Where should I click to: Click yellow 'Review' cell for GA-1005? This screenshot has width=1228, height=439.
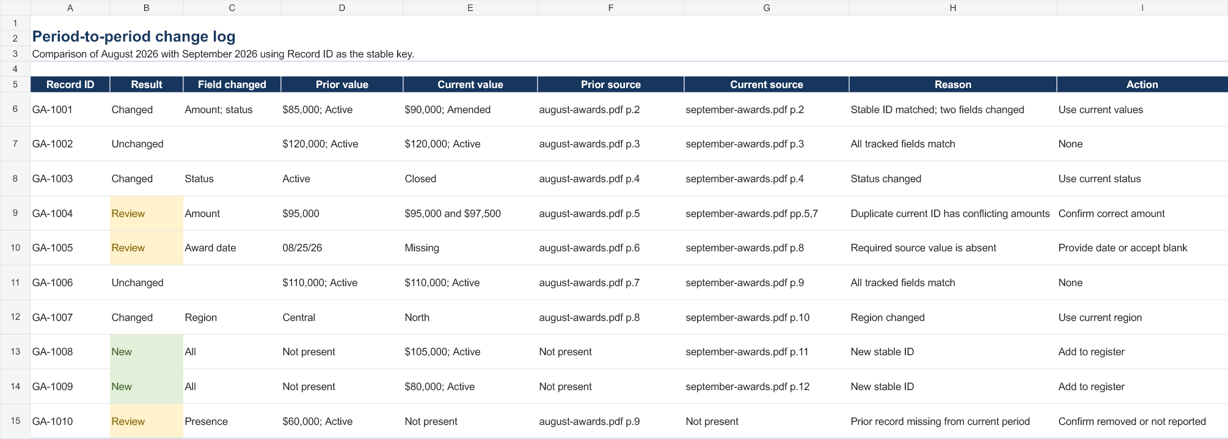tap(147, 248)
